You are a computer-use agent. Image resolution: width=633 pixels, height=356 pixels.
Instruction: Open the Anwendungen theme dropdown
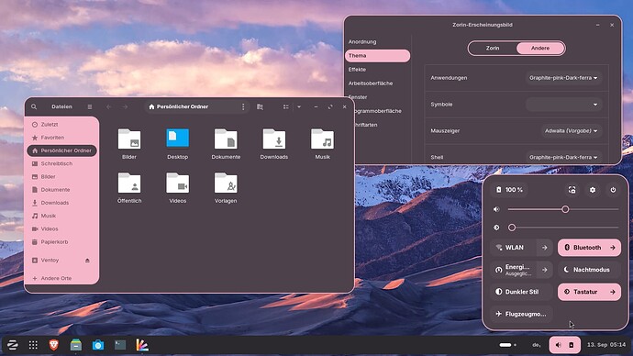563,78
